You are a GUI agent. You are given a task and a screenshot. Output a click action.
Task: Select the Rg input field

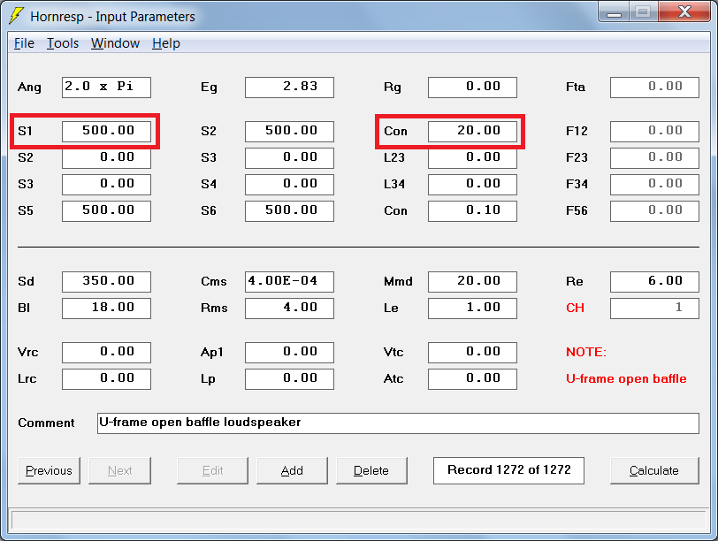click(472, 87)
